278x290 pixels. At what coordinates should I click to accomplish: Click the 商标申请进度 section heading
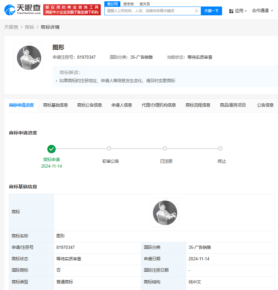pyautogui.click(x=23, y=133)
